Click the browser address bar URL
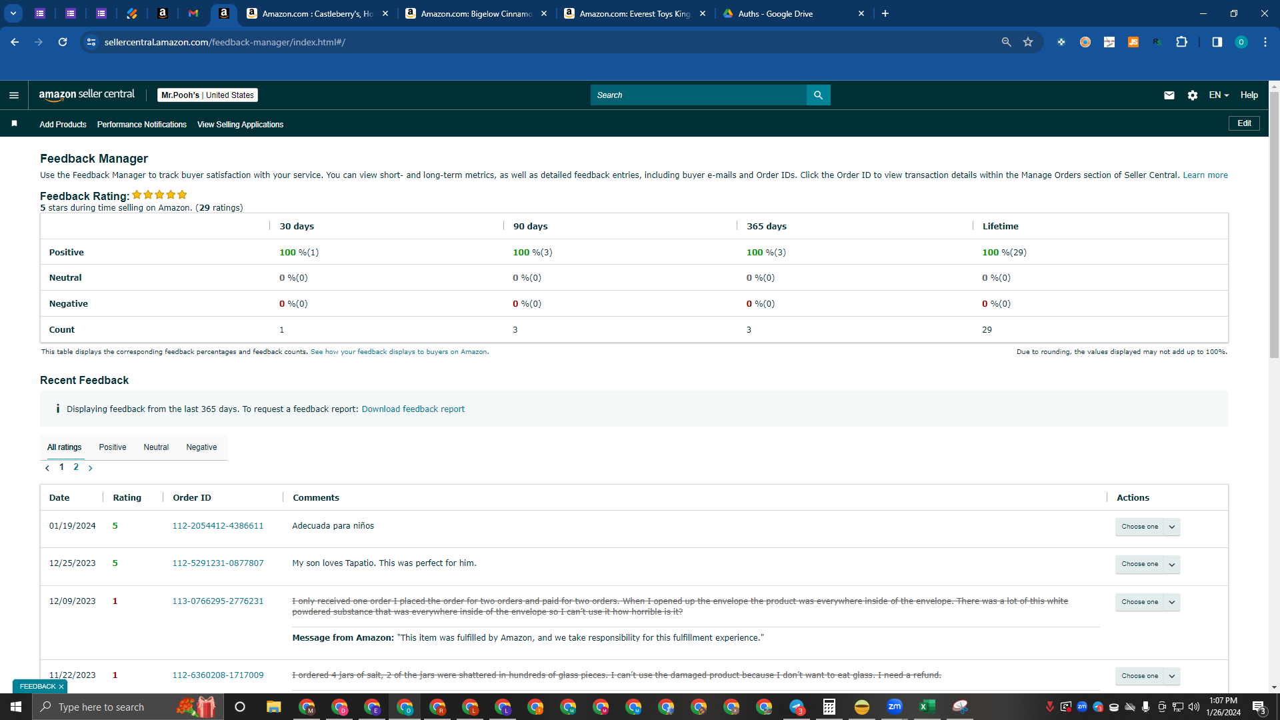Screen dimensions: 1280x720 225,42
